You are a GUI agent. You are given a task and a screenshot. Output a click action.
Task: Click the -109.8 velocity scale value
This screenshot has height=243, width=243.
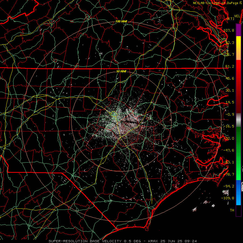click(228, 198)
